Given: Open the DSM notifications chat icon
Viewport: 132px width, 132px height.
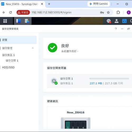Looking at the screenshot, I should 109,21.
